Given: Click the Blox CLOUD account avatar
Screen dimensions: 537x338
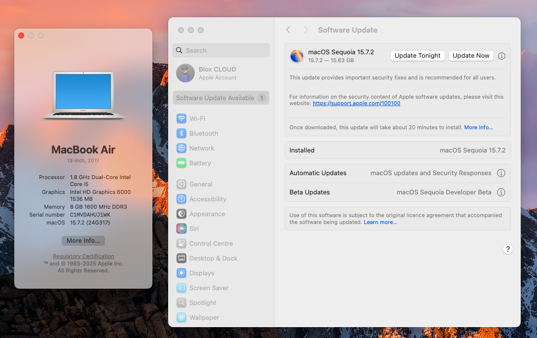Looking at the screenshot, I should [x=185, y=73].
